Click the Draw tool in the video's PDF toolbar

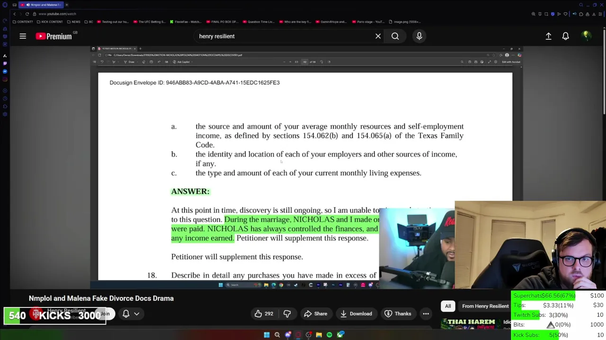(130, 62)
